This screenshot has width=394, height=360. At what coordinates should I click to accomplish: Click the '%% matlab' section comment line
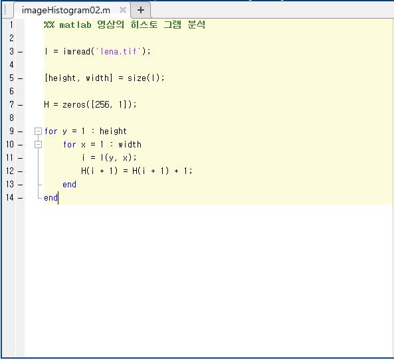(x=124, y=25)
